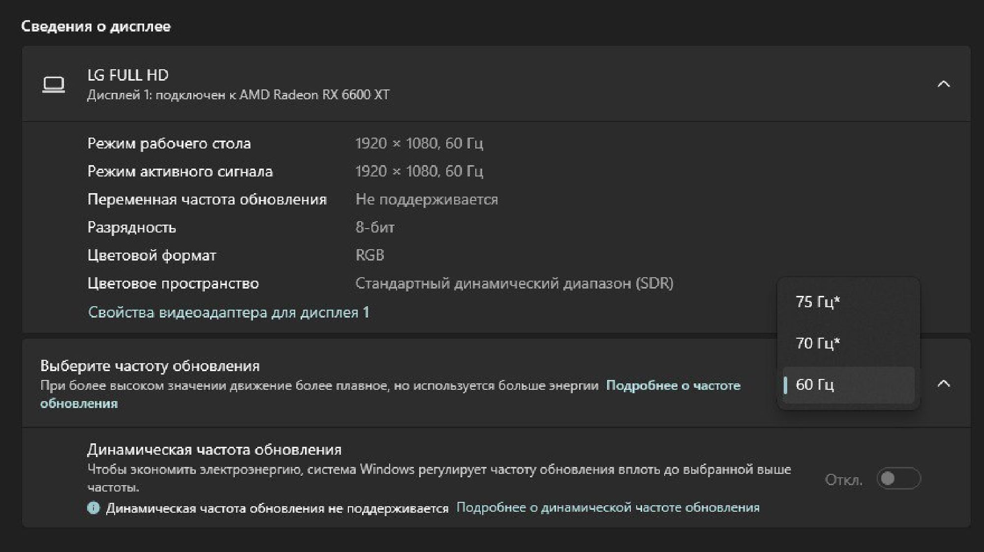Screen dimensions: 984x552
Task: Click the Режим рабочего стола resolution value
Action: (419, 144)
